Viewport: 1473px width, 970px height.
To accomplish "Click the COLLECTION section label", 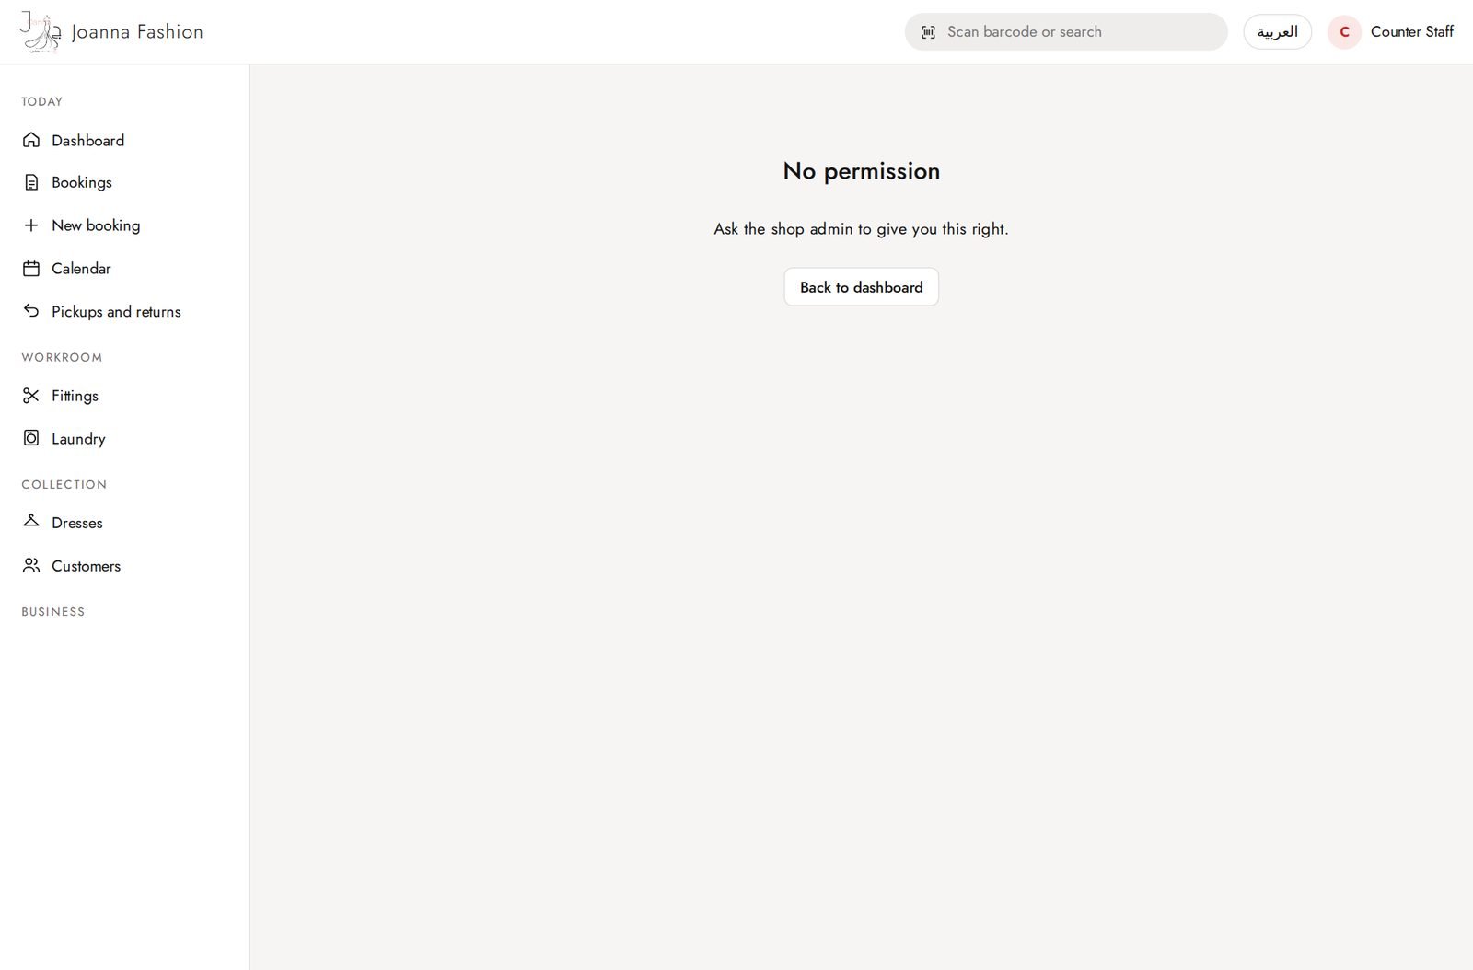I will 64,484.
